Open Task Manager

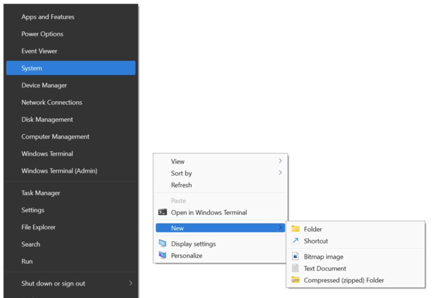(71, 193)
